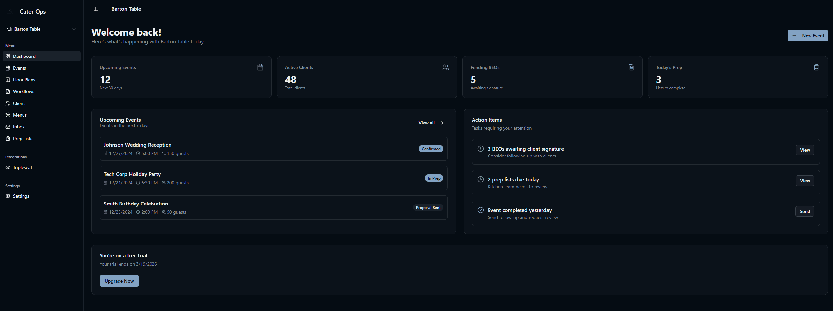833x311 pixels.
Task: Toggle the sidebar collapse button
Action: 95,9
